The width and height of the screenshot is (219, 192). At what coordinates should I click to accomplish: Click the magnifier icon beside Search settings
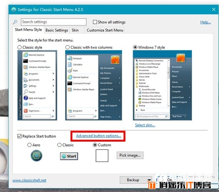pyautogui.click(x=15, y=22)
